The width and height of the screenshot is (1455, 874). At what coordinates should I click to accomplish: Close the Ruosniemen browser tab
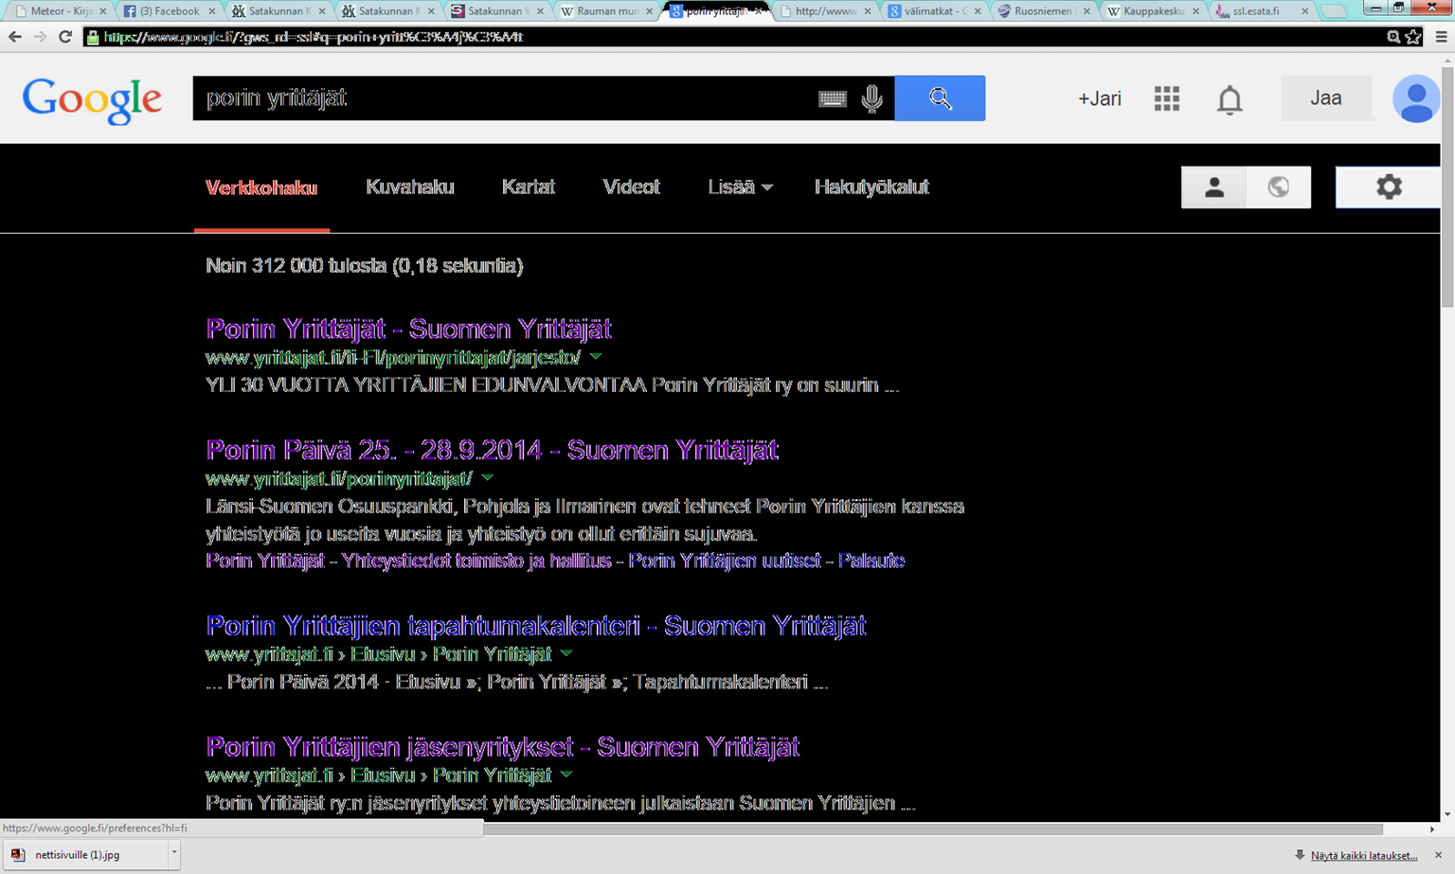pos(1087,11)
